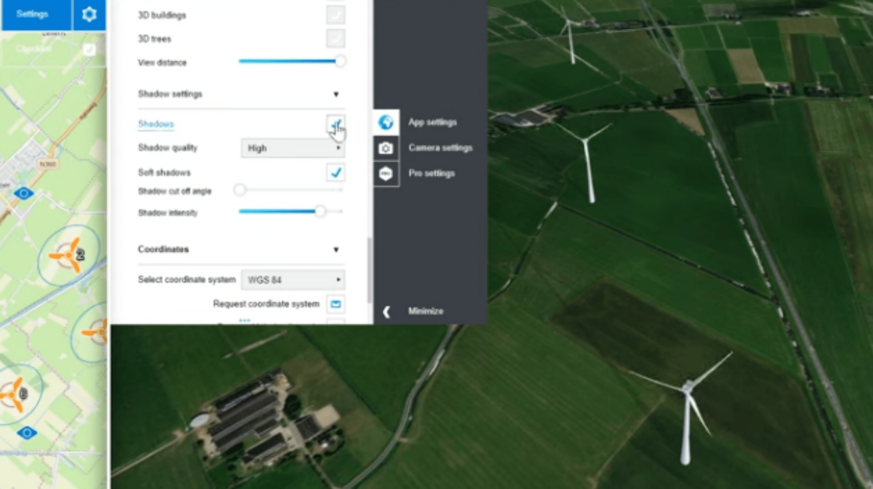The image size is (873, 489).
Task: Click upper blue eye viewpoint marker on map
Action: [x=24, y=193]
